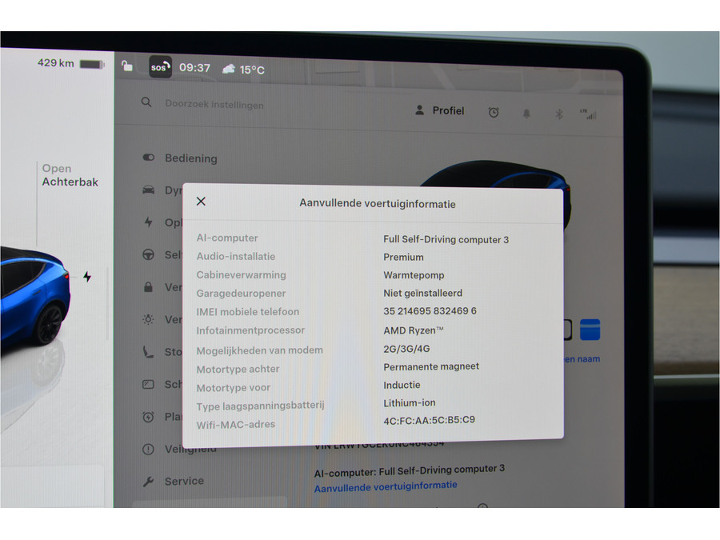Open the alarm clock icon
This screenshot has width=720, height=540.
pyautogui.click(x=494, y=112)
